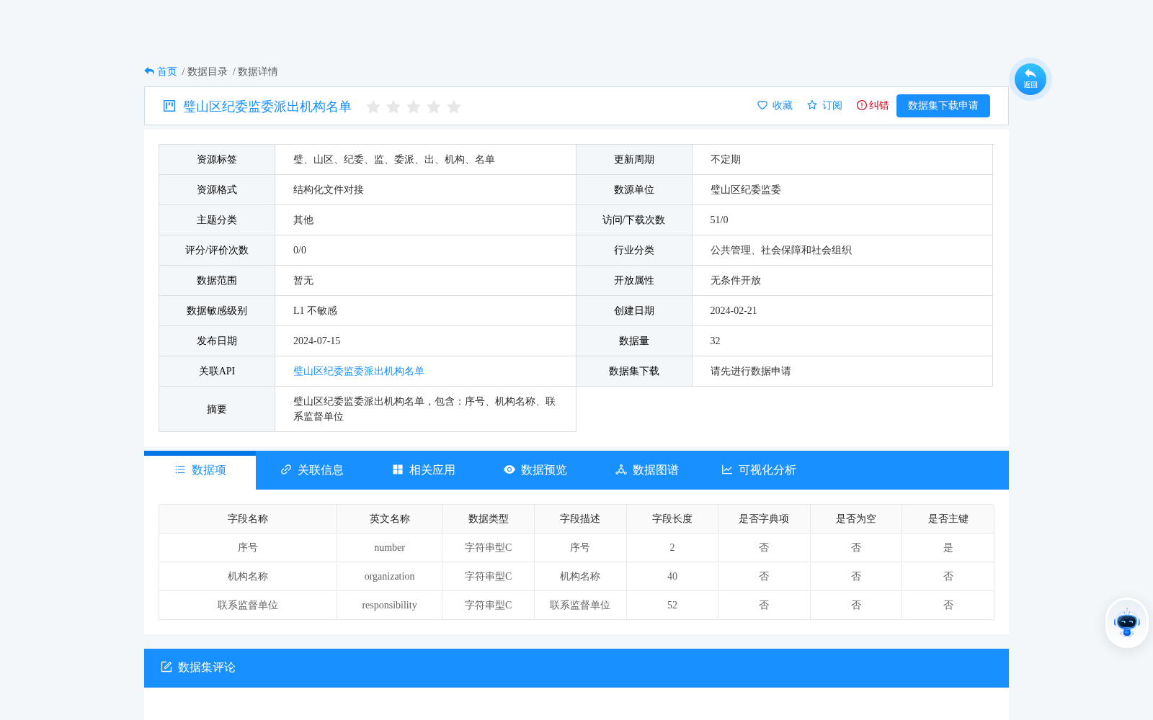Click the 字段描述 column header
The height and width of the screenshot is (720, 1153).
580,518
